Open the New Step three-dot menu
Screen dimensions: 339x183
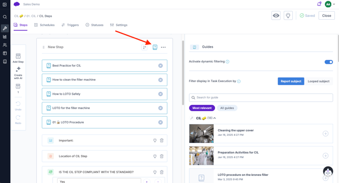coord(163,47)
